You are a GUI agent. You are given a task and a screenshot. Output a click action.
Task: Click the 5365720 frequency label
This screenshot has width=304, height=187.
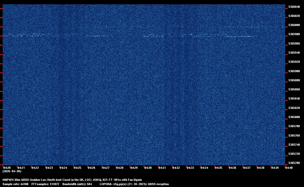(294, 154)
